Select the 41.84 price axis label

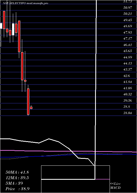(x=128, y=82)
